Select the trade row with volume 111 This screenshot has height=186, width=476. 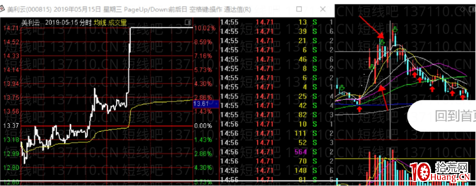tap(277, 133)
